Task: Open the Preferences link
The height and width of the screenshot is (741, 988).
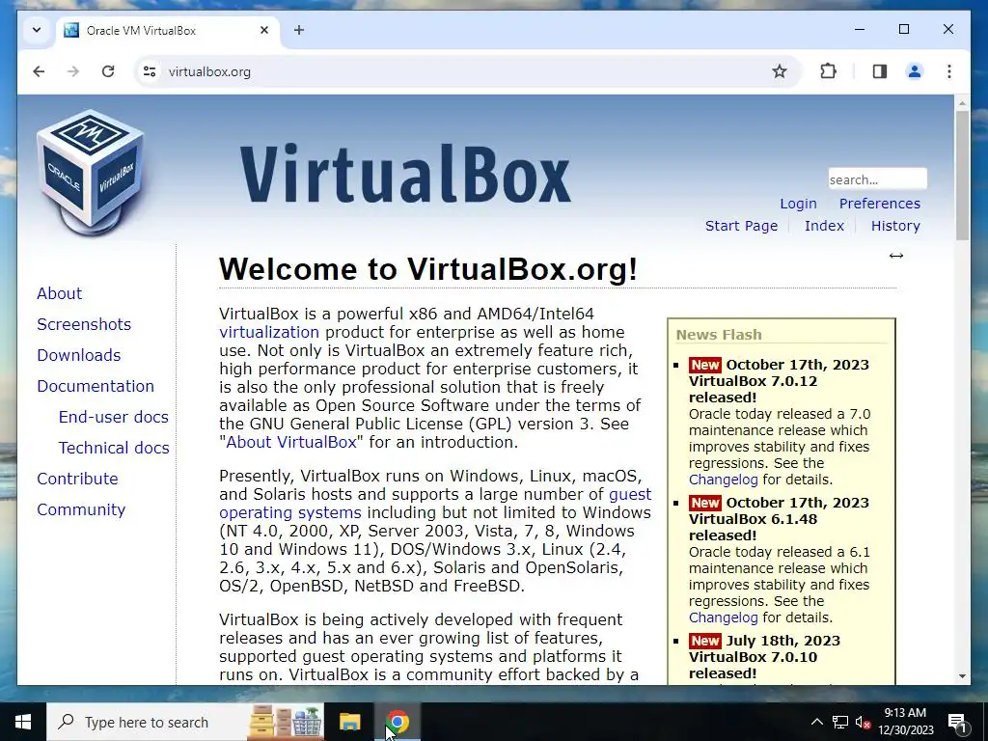Action: (x=880, y=204)
